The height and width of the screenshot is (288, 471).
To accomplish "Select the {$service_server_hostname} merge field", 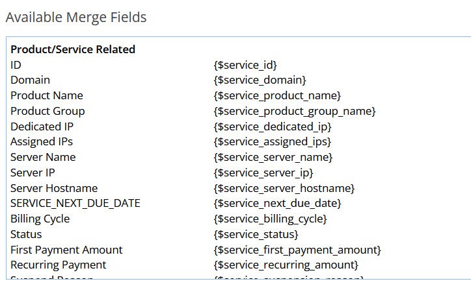I will tap(284, 188).
